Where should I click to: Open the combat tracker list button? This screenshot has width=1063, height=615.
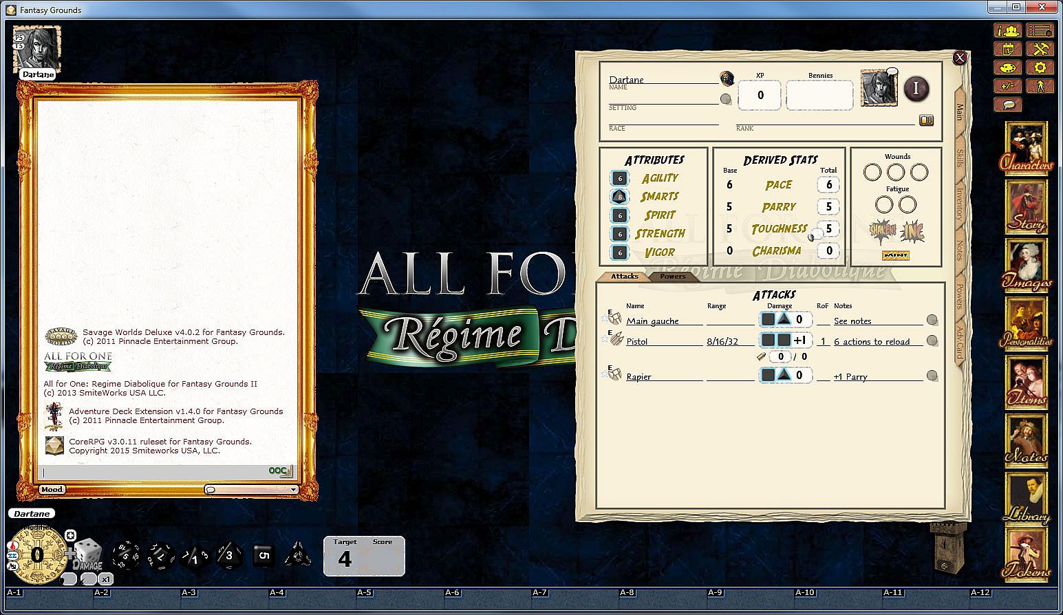[1040, 31]
